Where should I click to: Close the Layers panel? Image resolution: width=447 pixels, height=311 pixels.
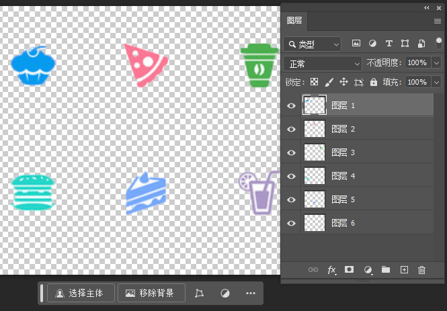[x=439, y=8]
